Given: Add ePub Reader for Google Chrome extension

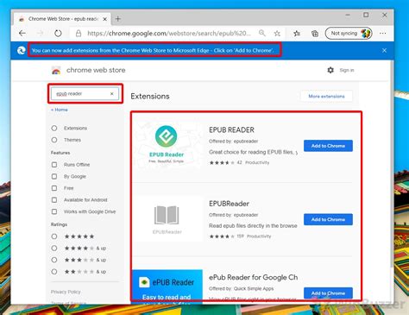Looking at the screenshot, I should pyautogui.click(x=328, y=293).
